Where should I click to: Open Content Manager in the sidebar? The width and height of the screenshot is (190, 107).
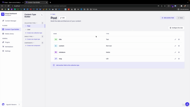(x=11, y=21)
